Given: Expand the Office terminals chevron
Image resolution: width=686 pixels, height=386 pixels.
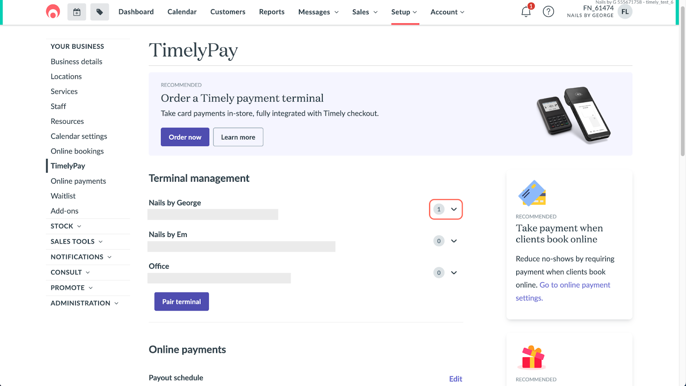Looking at the screenshot, I should click(x=454, y=272).
